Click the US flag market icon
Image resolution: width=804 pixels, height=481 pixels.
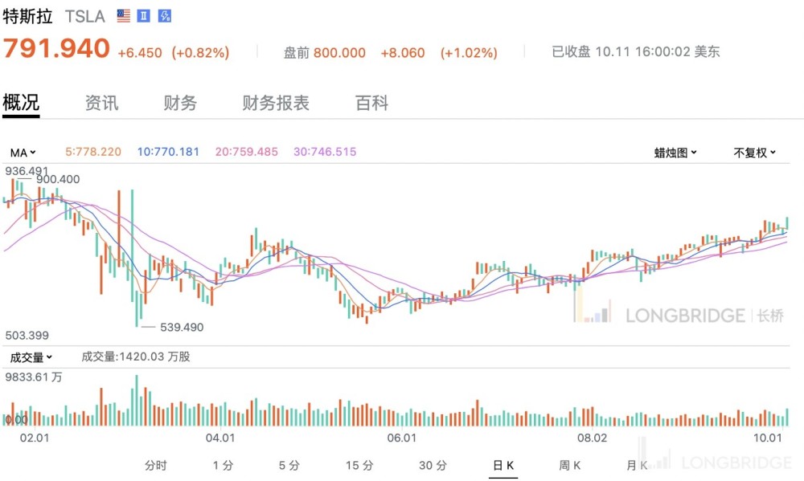coord(123,16)
